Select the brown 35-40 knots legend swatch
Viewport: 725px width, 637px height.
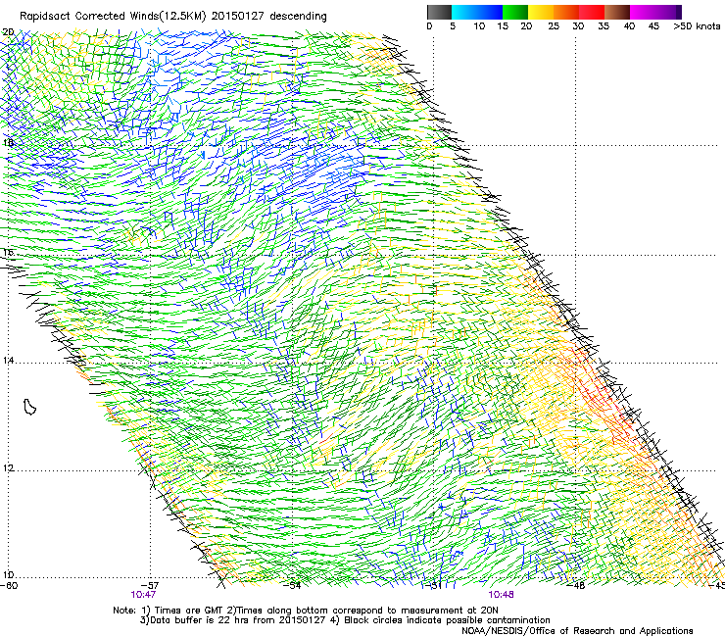pos(617,12)
